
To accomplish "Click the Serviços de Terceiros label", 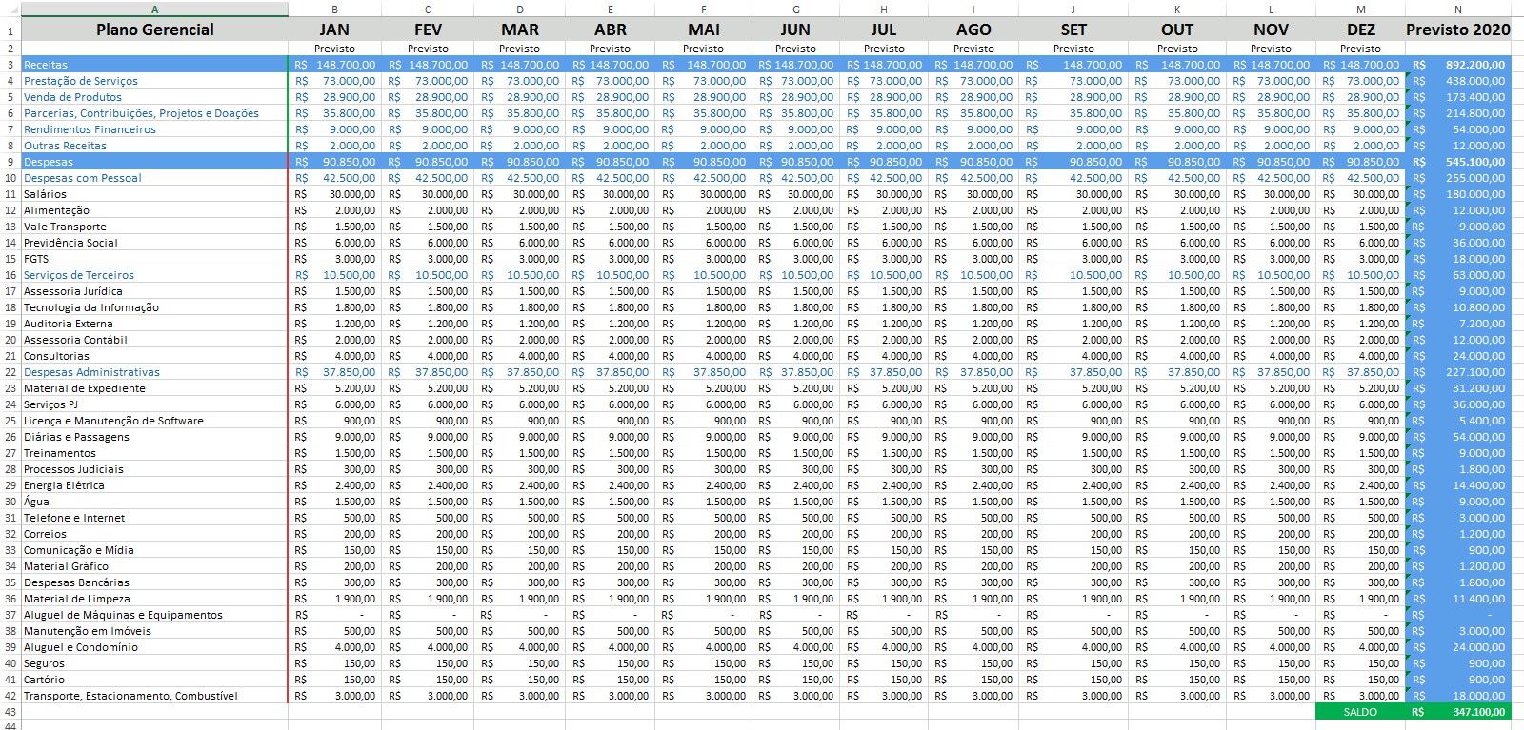I will (79, 275).
